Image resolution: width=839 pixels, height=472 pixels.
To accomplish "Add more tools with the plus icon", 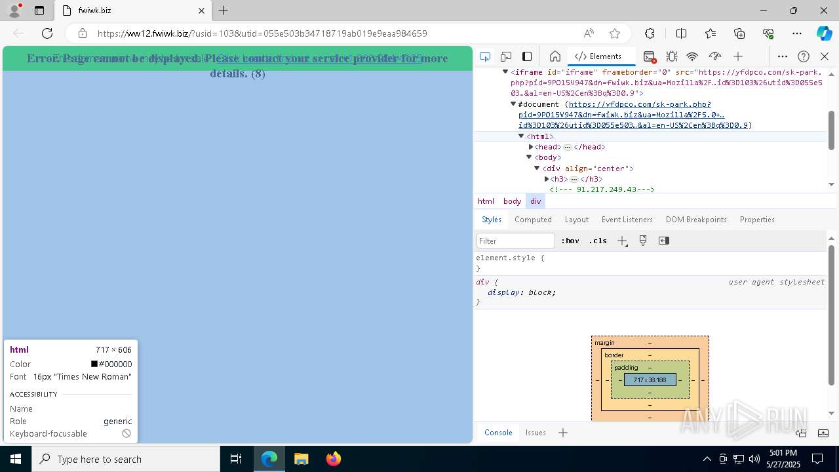I will pos(738,56).
